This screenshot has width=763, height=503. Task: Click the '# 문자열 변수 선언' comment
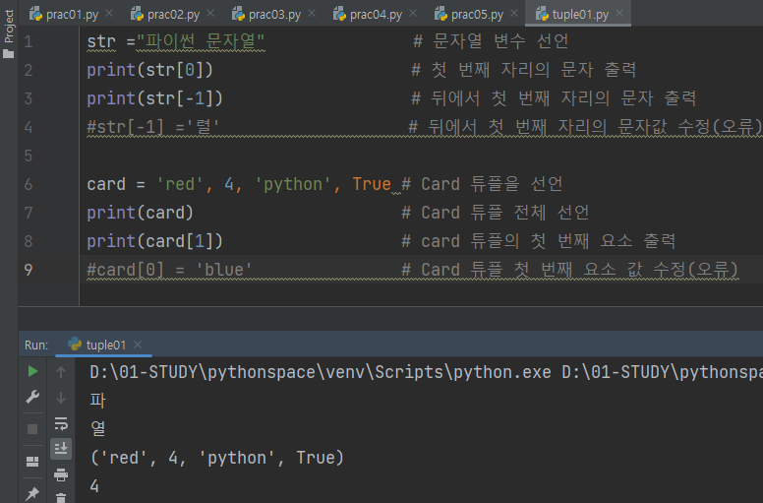[x=491, y=41]
